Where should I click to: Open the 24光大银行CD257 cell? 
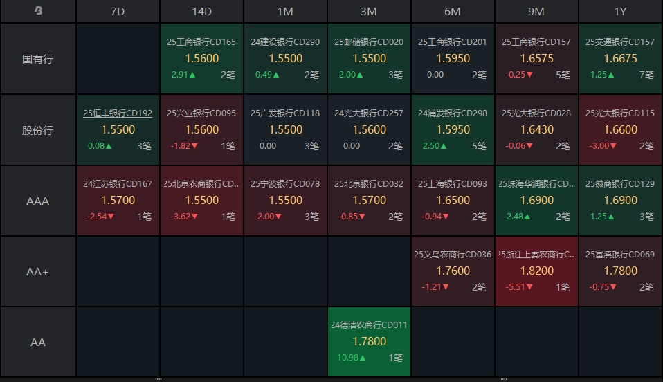pos(369,130)
